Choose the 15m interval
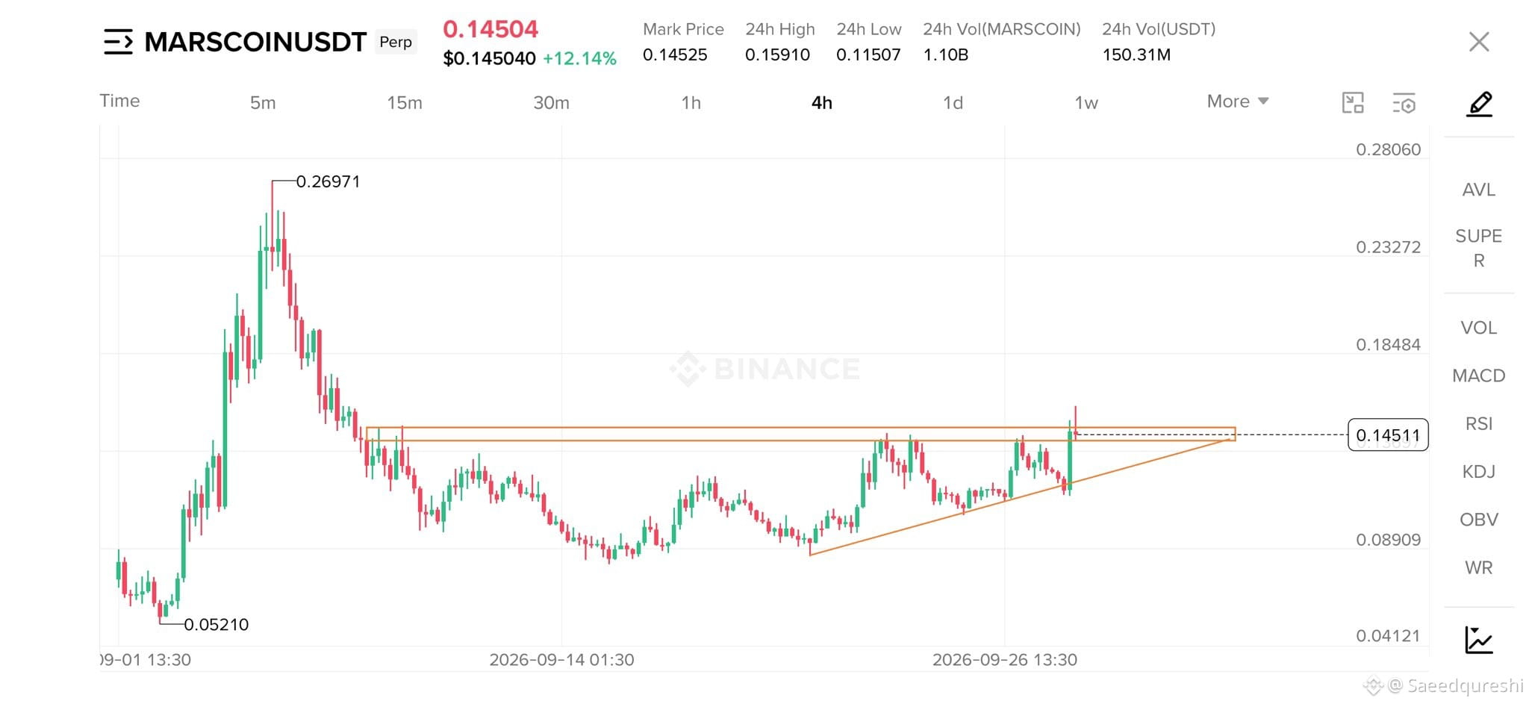Screen dimensions: 1529x704 click(x=404, y=102)
